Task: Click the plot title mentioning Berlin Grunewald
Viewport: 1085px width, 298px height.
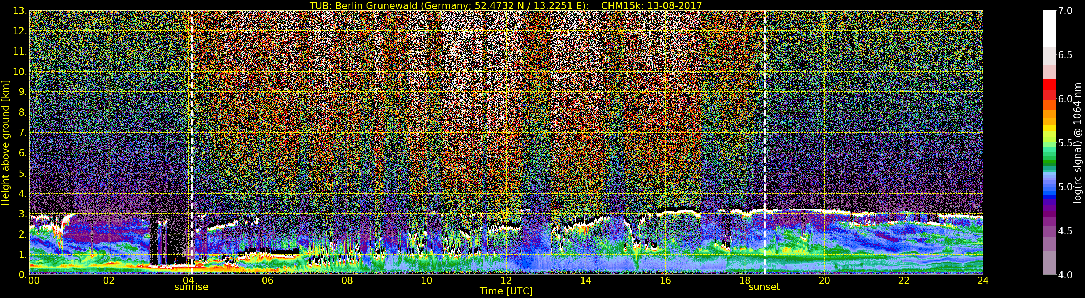Action: 506,5
